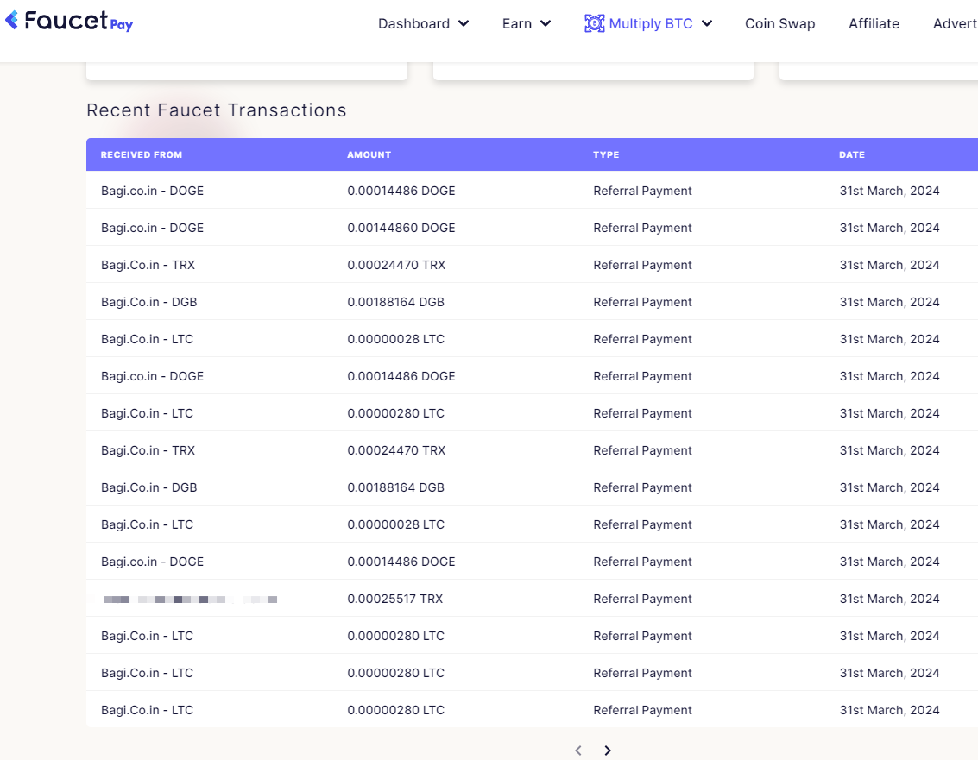Expand the Earn dropdown chevron
Viewport: 978px width, 760px height.
click(x=546, y=23)
